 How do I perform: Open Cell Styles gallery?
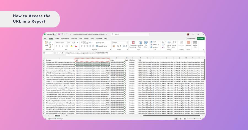(146, 44)
